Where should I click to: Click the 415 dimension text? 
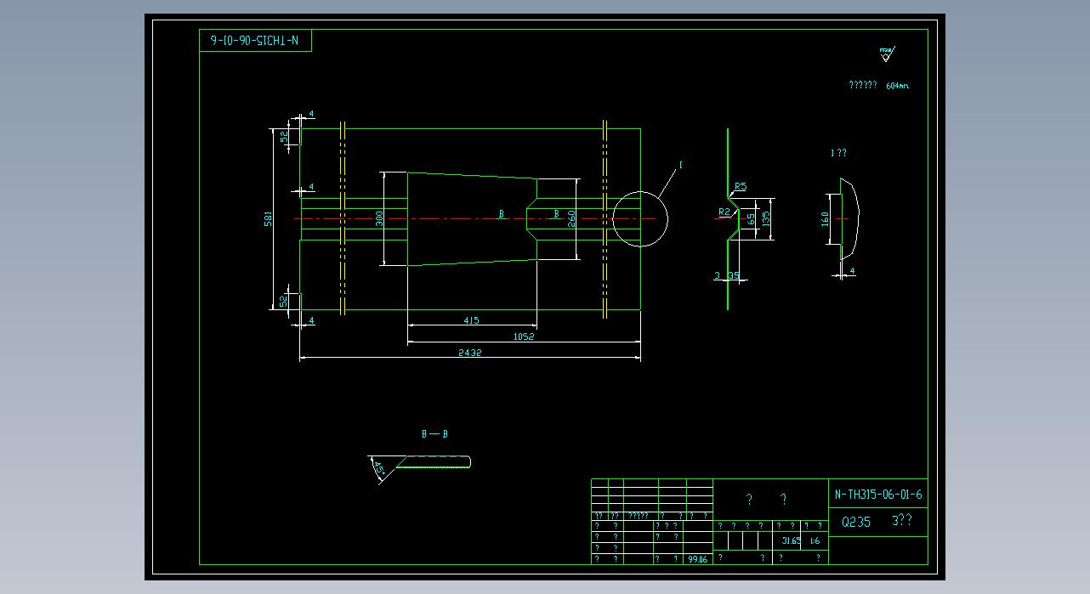[x=471, y=320]
